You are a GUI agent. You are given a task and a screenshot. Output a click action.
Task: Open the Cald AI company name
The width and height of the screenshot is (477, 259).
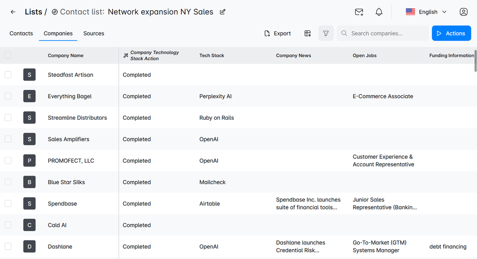pos(57,225)
